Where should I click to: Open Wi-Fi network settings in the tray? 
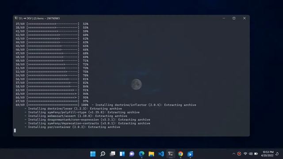(245, 154)
